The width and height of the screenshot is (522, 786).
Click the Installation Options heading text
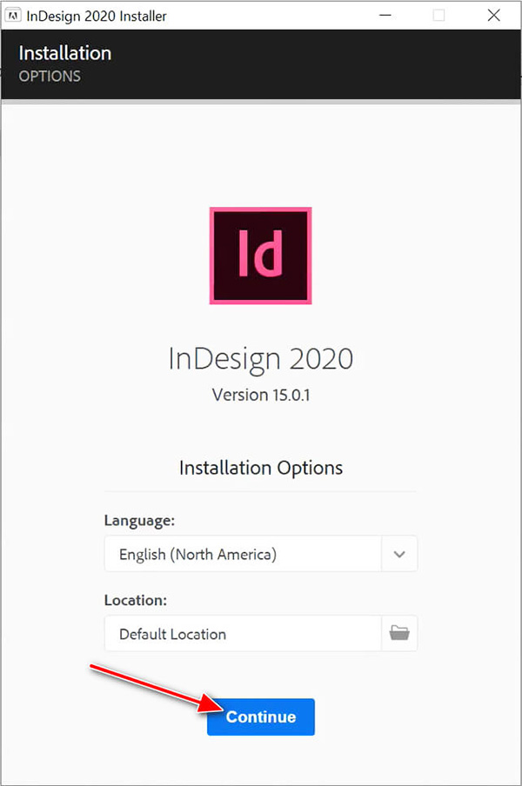tap(260, 468)
